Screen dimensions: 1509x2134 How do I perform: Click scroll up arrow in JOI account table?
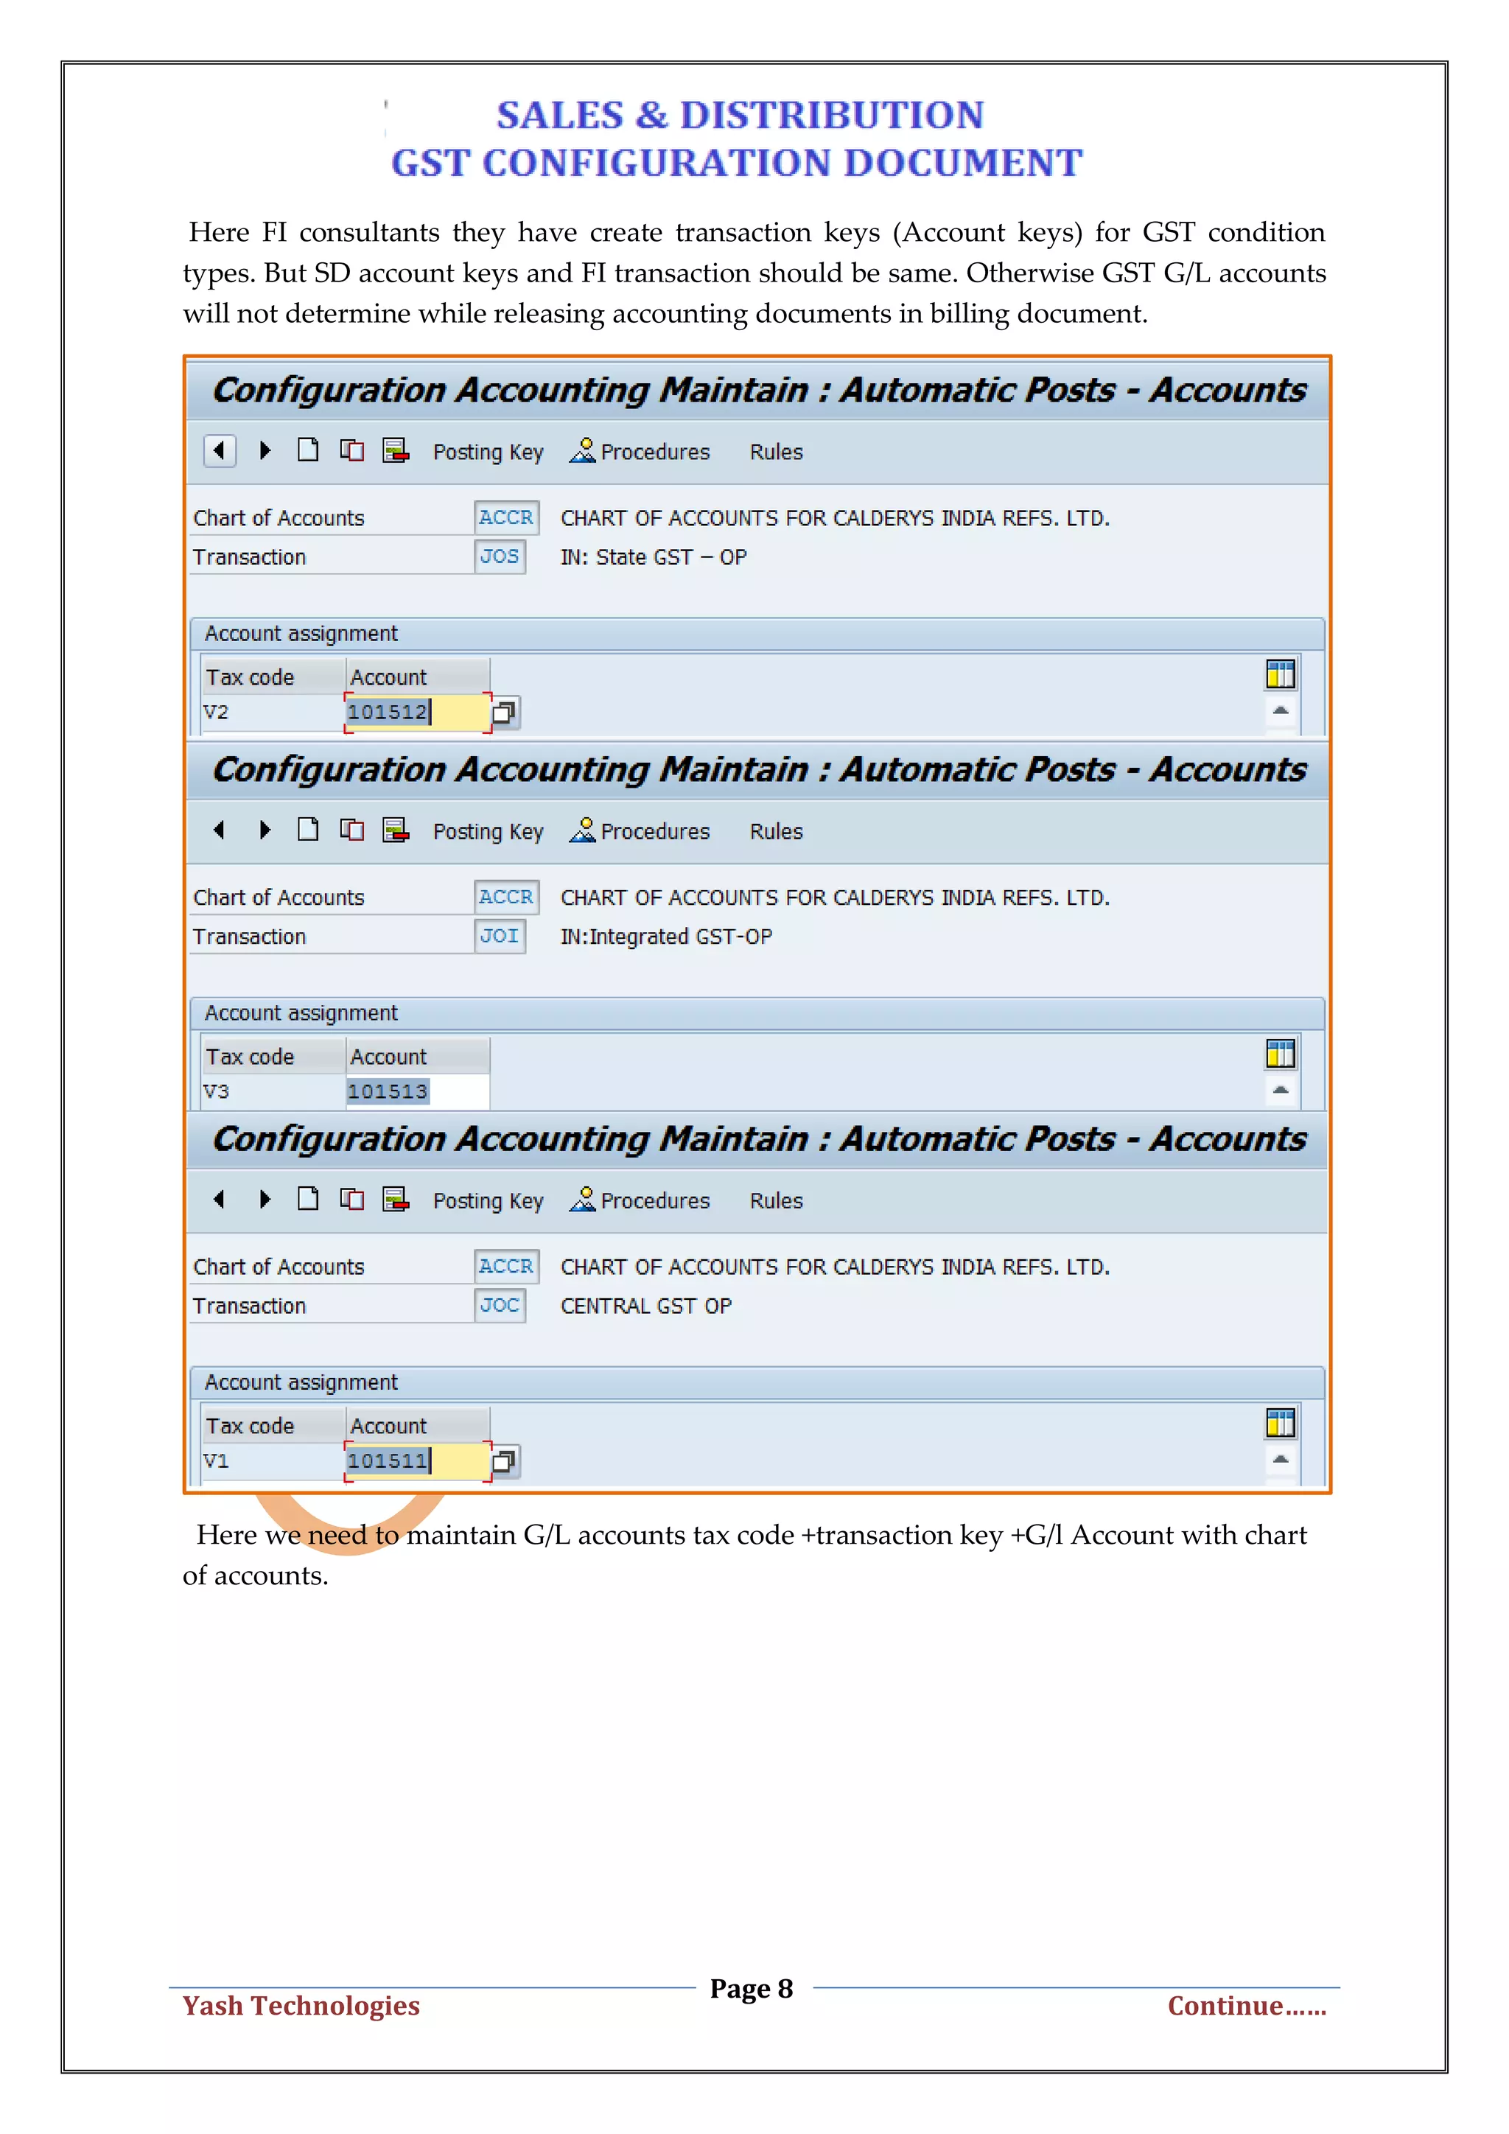point(1281,1091)
